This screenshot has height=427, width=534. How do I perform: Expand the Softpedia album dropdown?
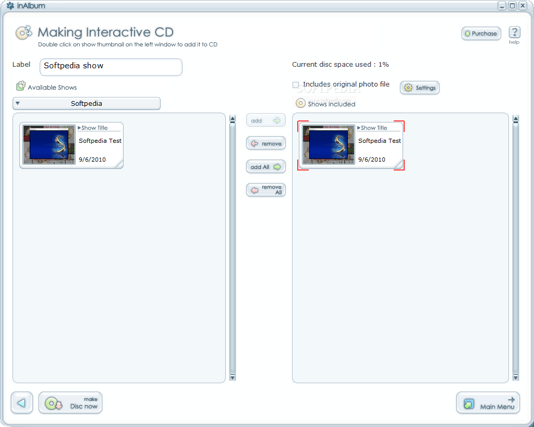[87, 104]
